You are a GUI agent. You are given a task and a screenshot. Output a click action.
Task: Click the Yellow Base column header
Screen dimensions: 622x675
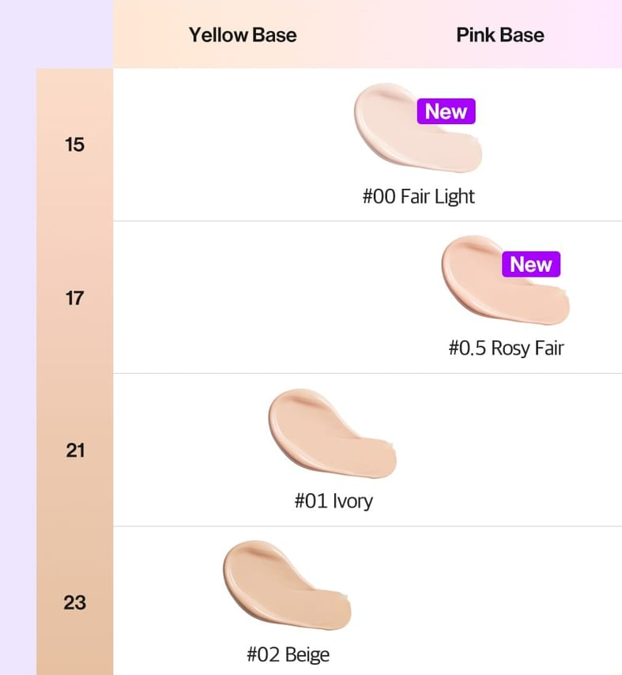243,35
